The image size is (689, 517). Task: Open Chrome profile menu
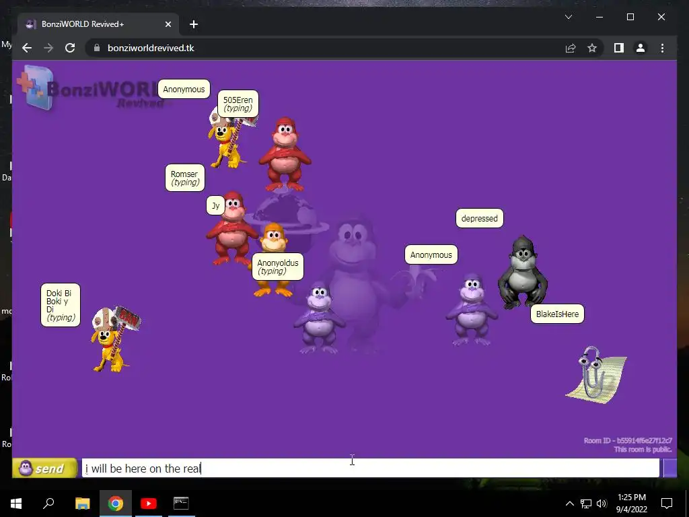pos(641,48)
